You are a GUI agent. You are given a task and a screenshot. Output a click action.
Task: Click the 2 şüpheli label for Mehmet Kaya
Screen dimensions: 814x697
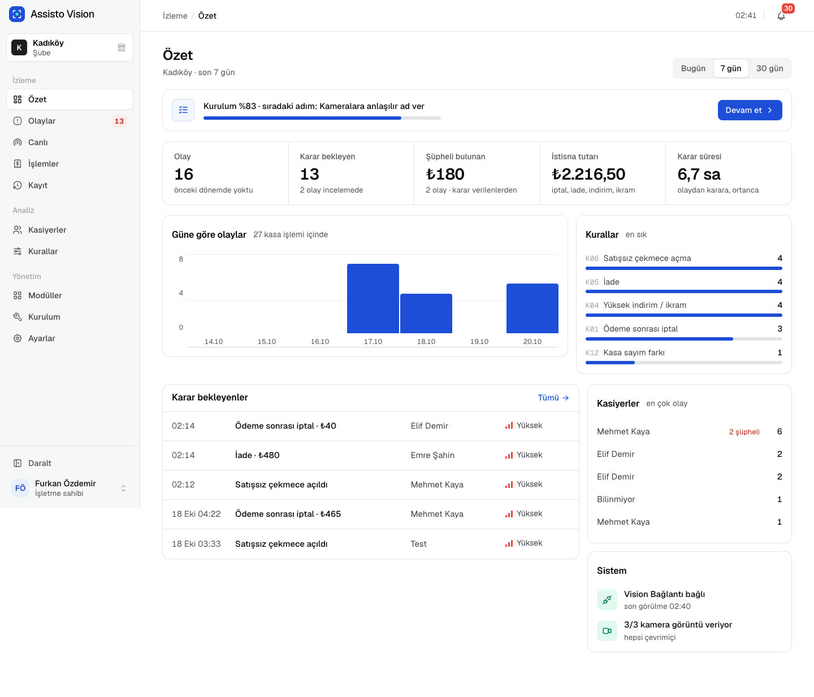point(744,432)
